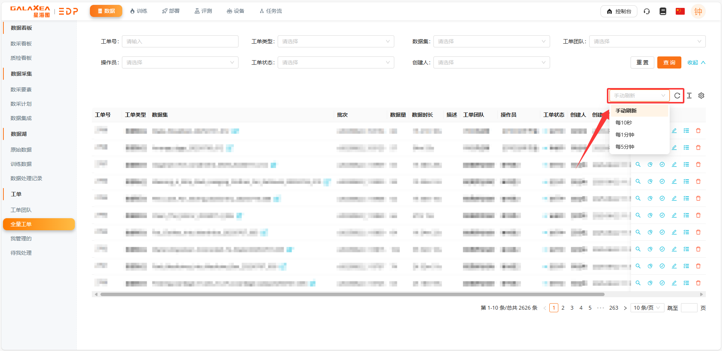Screen dimensions: 722x351
Task: Switch to the 训练 top navigation tab
Action: 138,11
